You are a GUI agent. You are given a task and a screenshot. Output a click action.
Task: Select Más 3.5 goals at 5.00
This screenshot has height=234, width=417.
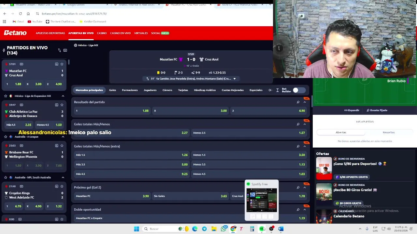(x=132, y=164)
